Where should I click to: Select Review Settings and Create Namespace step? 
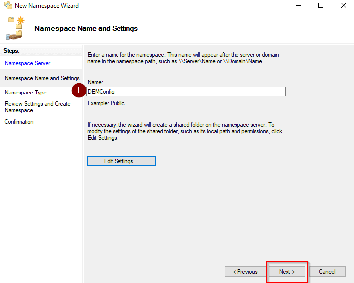point(37,107)
